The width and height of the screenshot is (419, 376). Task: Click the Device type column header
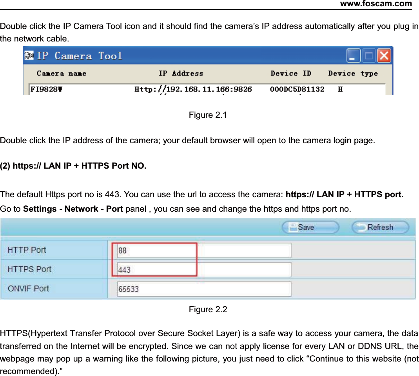[353, 74]
